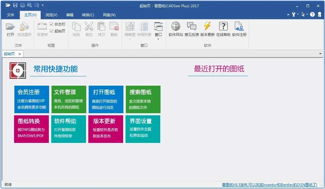Click the second printer icon in the title bar
Screen dimensions: 325x189
point(29,5)
